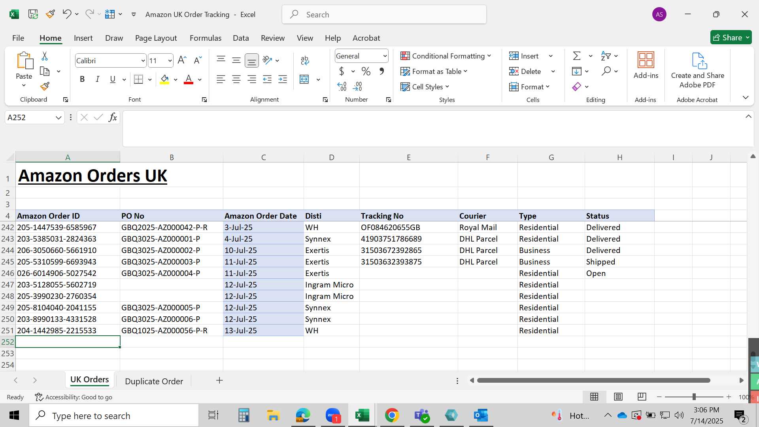Image resolution: width=759 pixels, height=427 pixels.
Task: Decrease decimal places
Action: (x=357, y=86)
